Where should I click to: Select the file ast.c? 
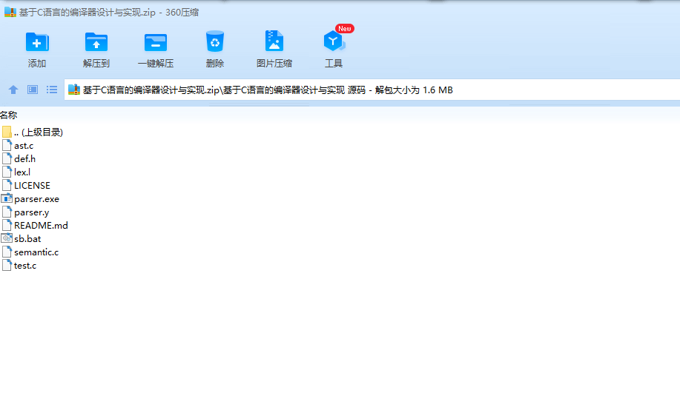(x=18, y=146)
